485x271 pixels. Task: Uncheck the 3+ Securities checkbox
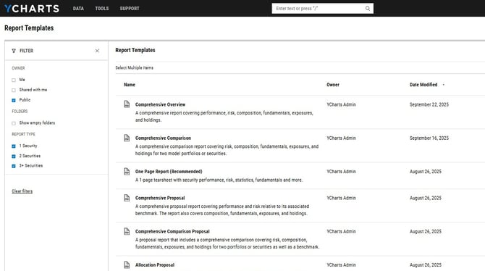[14, 166]
